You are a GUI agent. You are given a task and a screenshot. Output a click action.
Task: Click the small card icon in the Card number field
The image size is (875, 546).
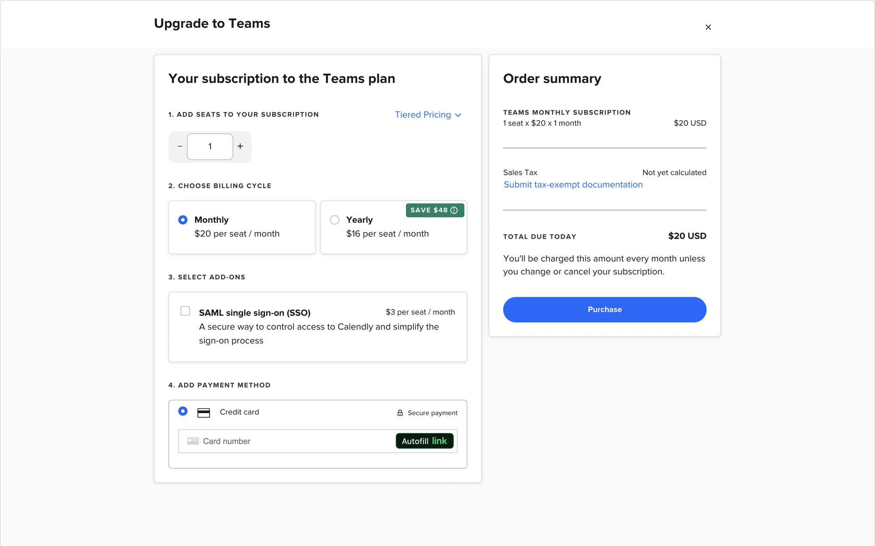pyautogui.click(x=193, y=441)
